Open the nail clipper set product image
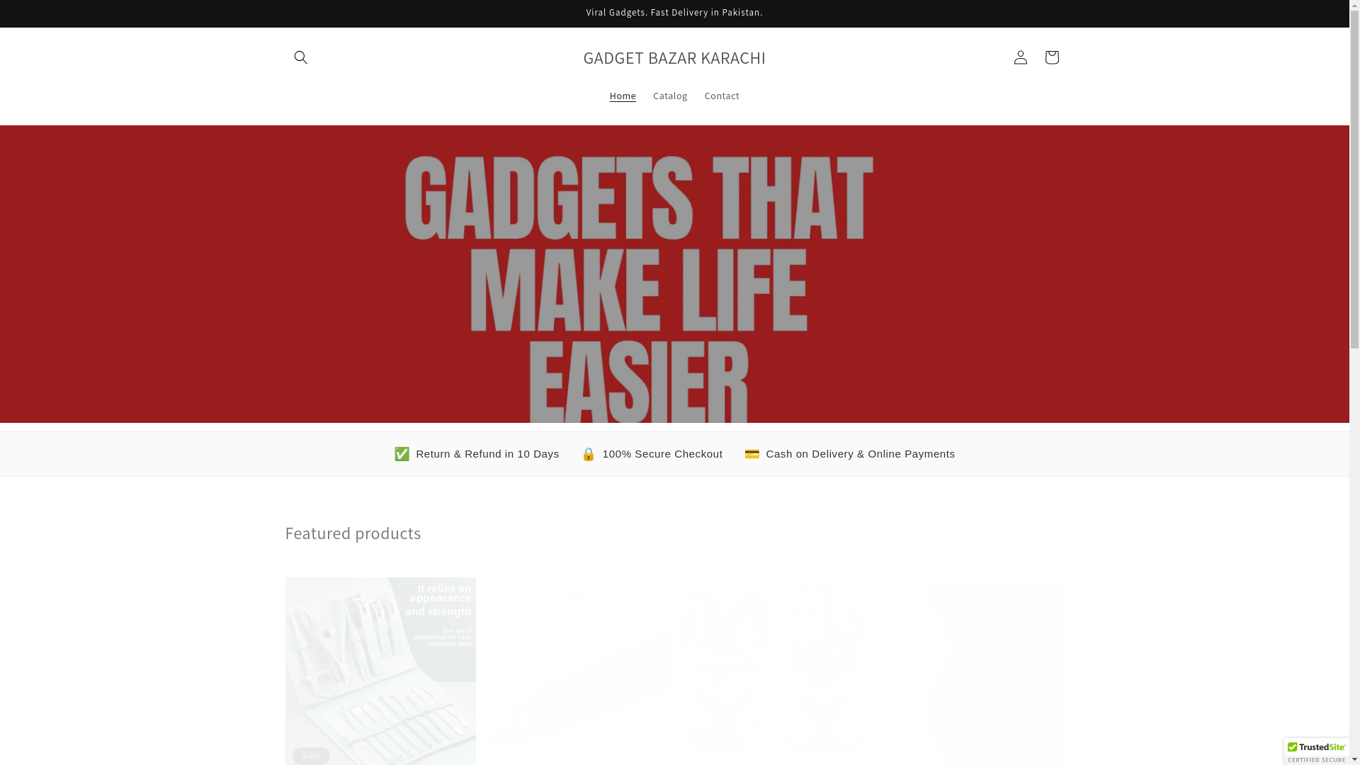Image resolution: width=1360 pixels, height=765 pixels. coord(380,671)
